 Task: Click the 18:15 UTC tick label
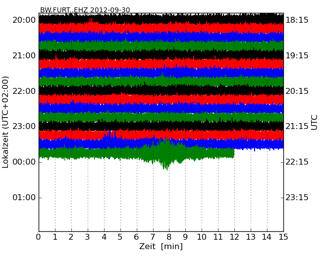click(297, 20)
